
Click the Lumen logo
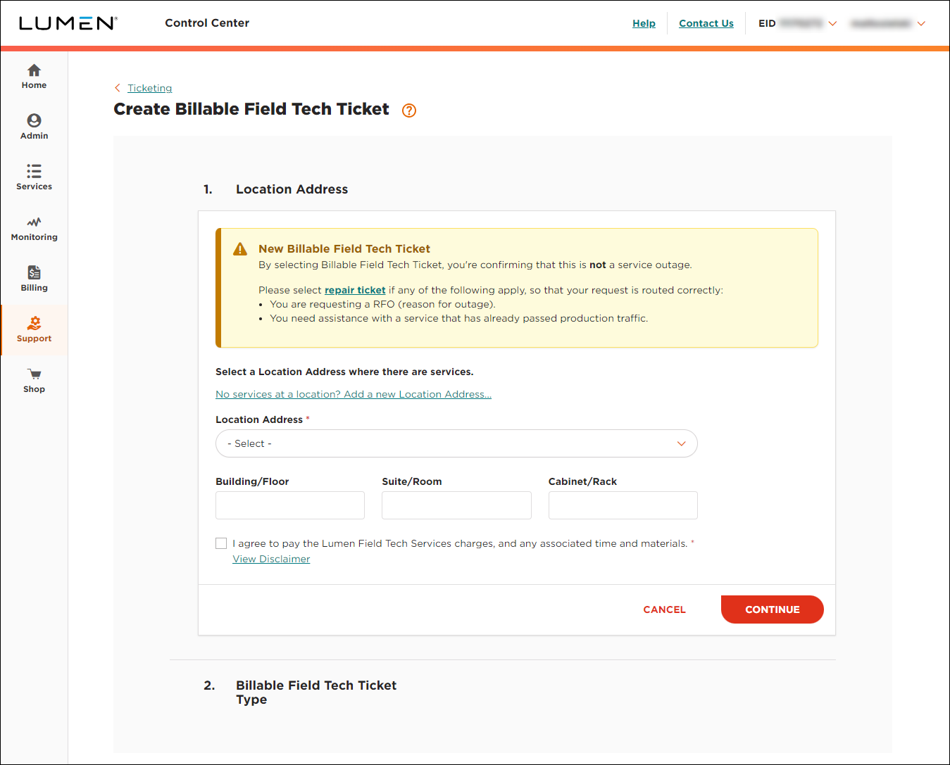[x=68, y=23]
